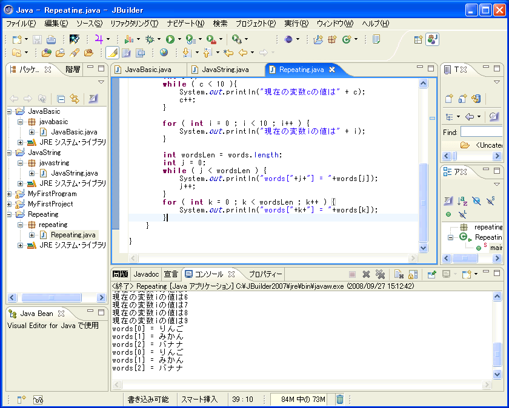Toggle Hide Fields in the outline panel
Viewport: 509px width, 408px height.
point(477,200)
